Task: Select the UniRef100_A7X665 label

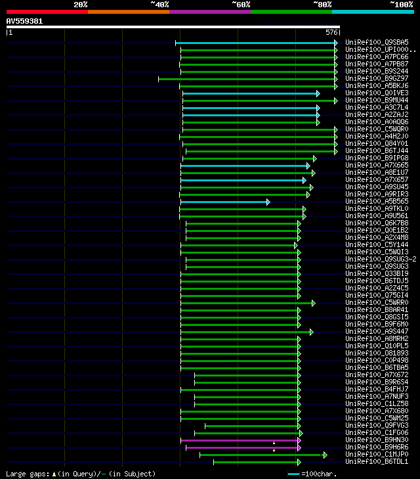Action: [377, 166]
